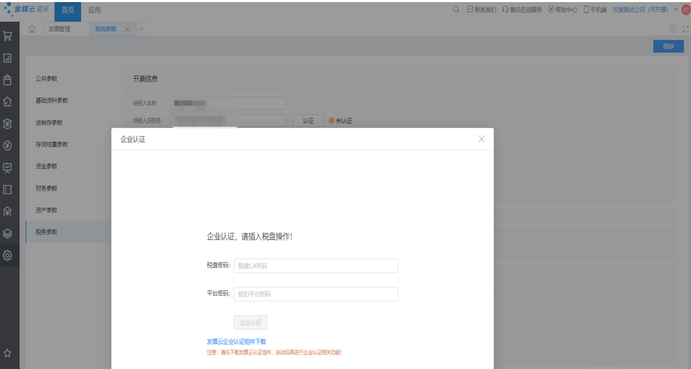691x369 pixels.
Task: Open the ticket voucher icon in sidebar
Action: (x=8, y=189)
